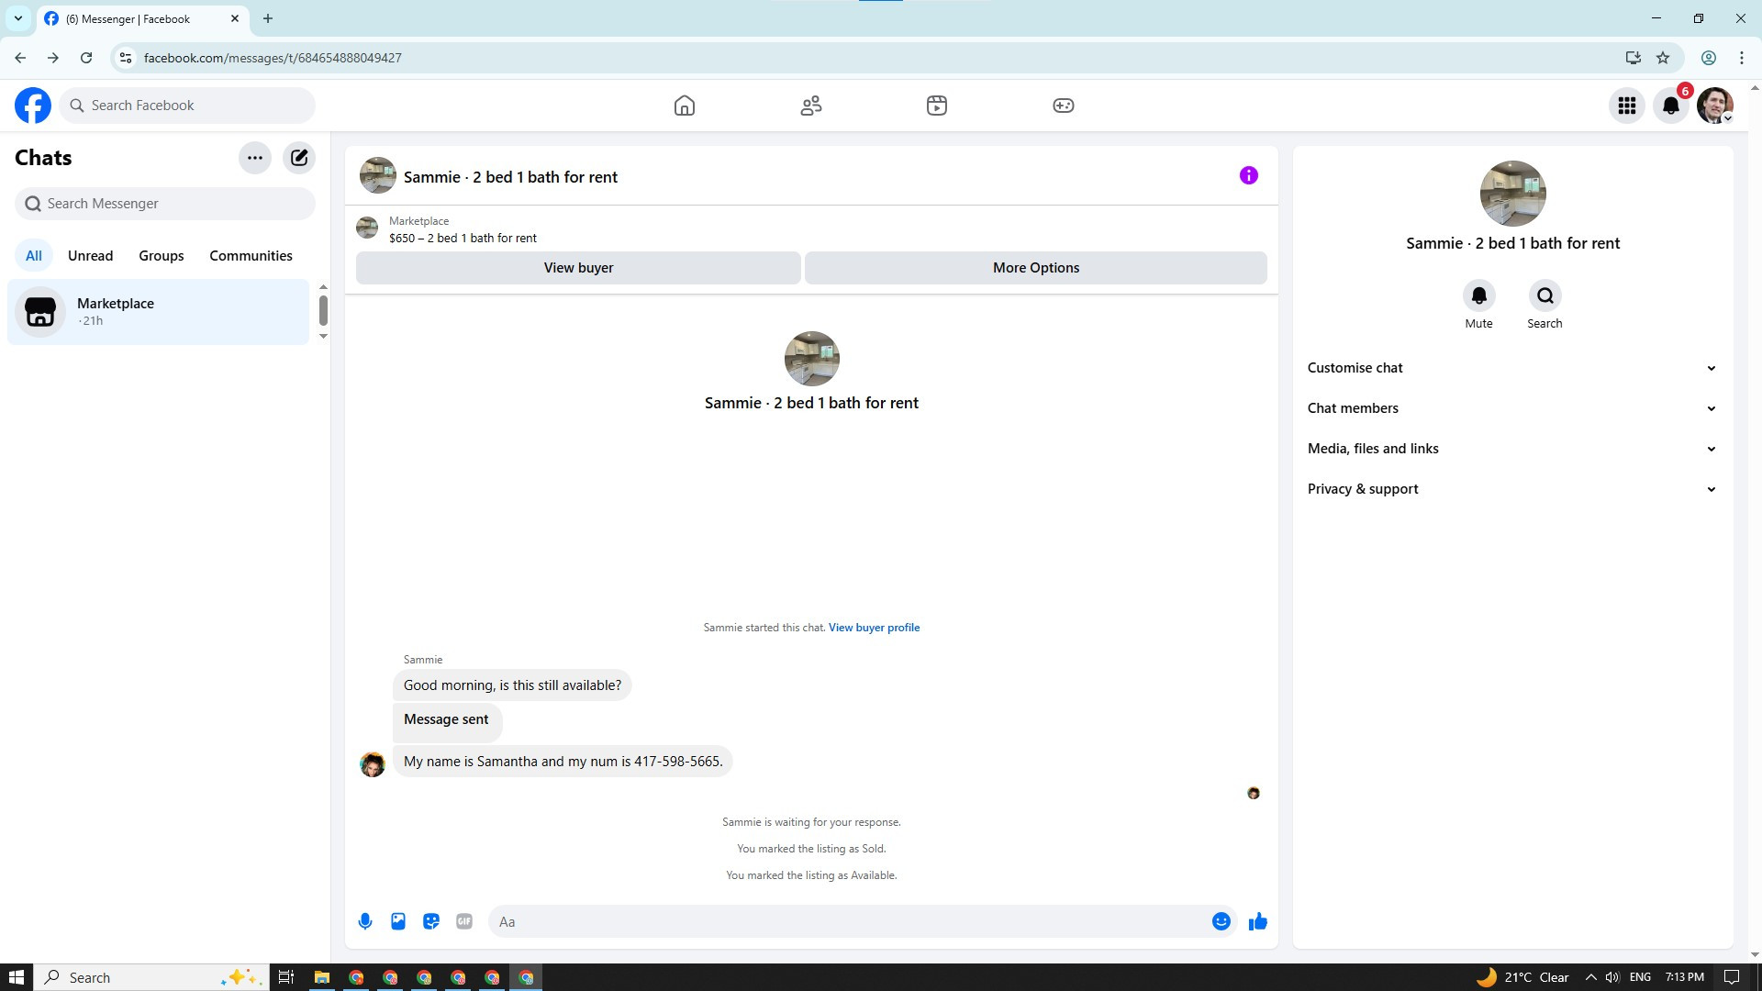Click the voice clip microphone icon
The width and height of the screenshot is (1762, 991).
pos(365,921)
